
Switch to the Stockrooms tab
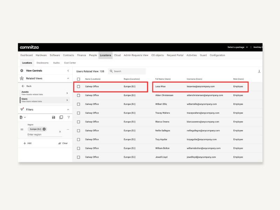pos(42,63)
